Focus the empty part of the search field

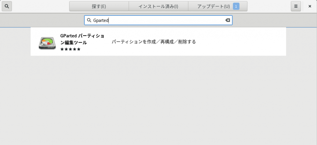pos(167,20)
